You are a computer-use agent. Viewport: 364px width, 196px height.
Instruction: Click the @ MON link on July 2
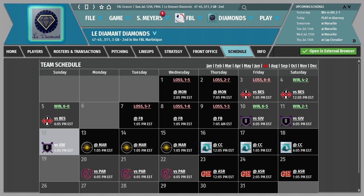[x=220, y=92]
